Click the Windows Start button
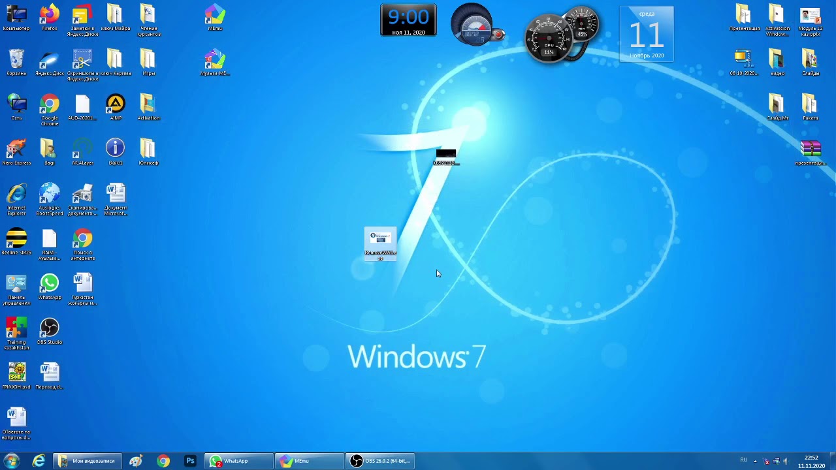This screenshot has height=470, width=836. click(x=12, y=461)
